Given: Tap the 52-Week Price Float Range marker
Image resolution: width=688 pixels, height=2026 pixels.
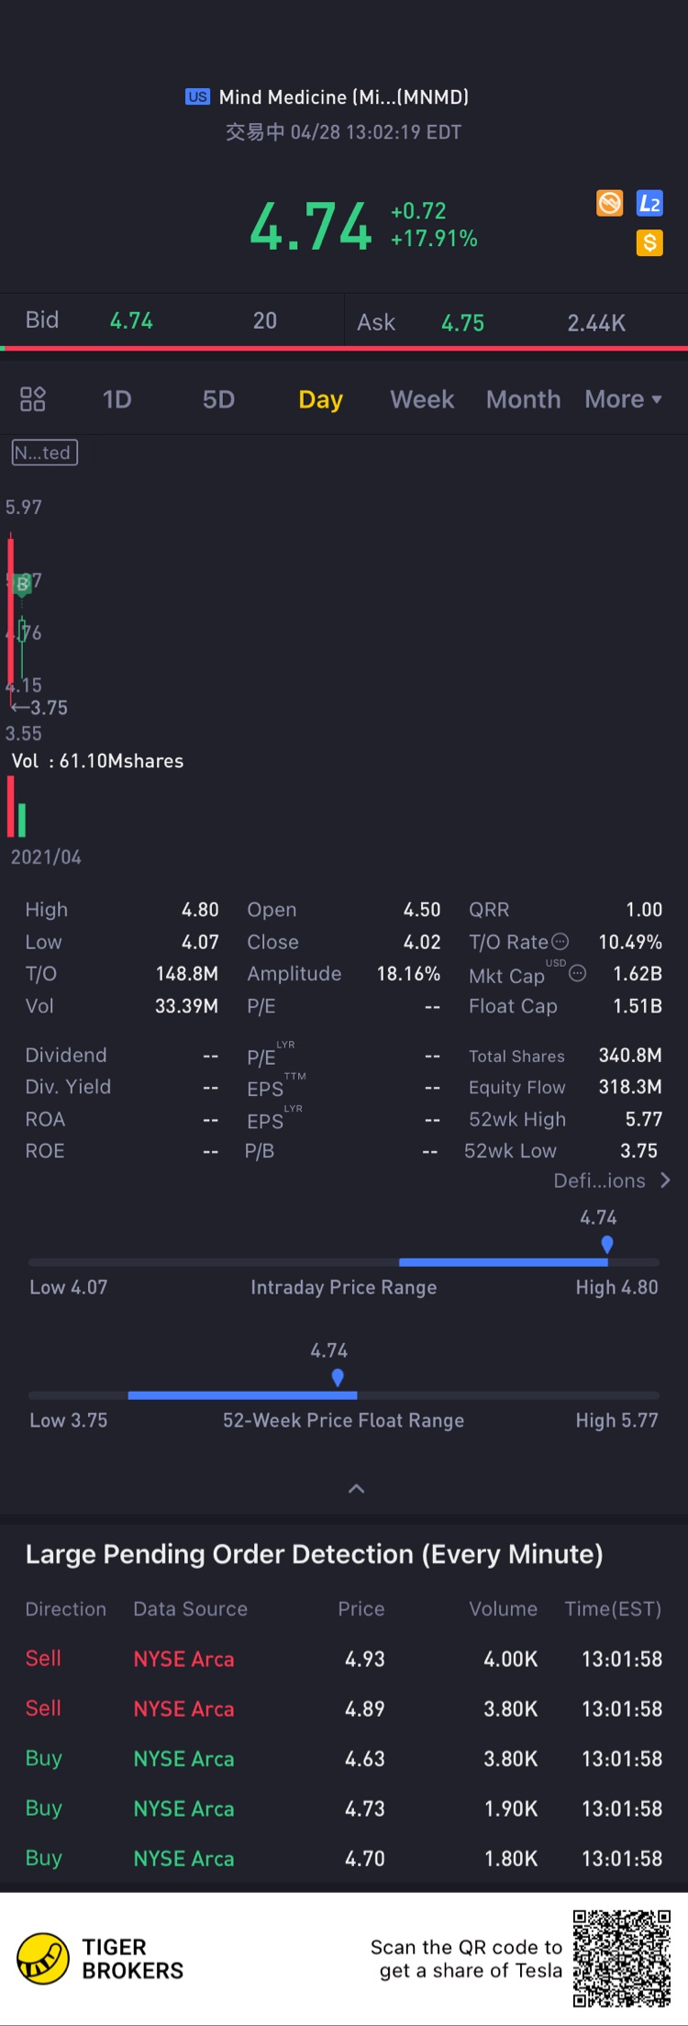Looking at the screenshot, I should (x=338, y=1377).
